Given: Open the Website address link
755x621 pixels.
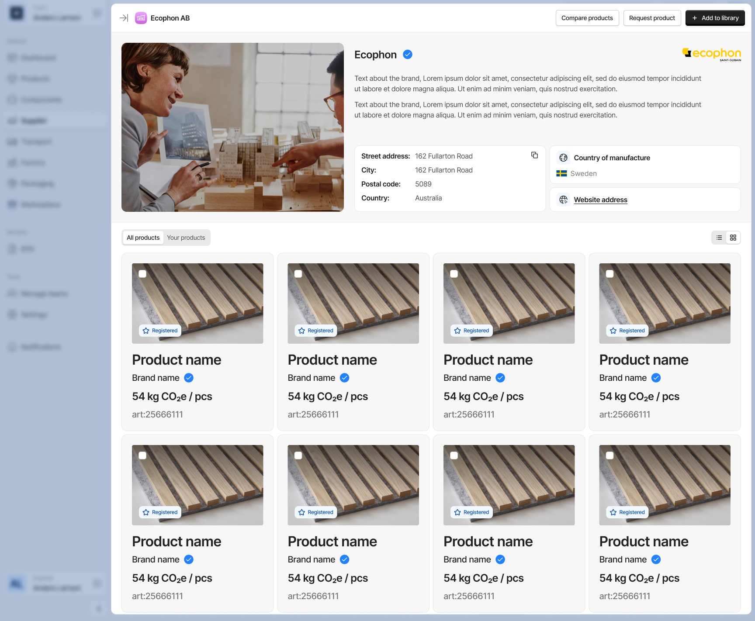Looking at the screenshot, I should [600, 200].
